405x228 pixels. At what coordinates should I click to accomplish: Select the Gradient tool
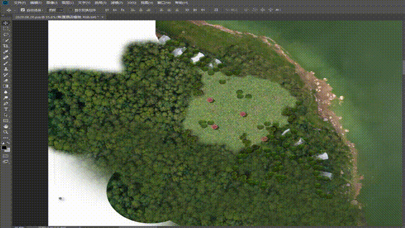pos(6,86)
